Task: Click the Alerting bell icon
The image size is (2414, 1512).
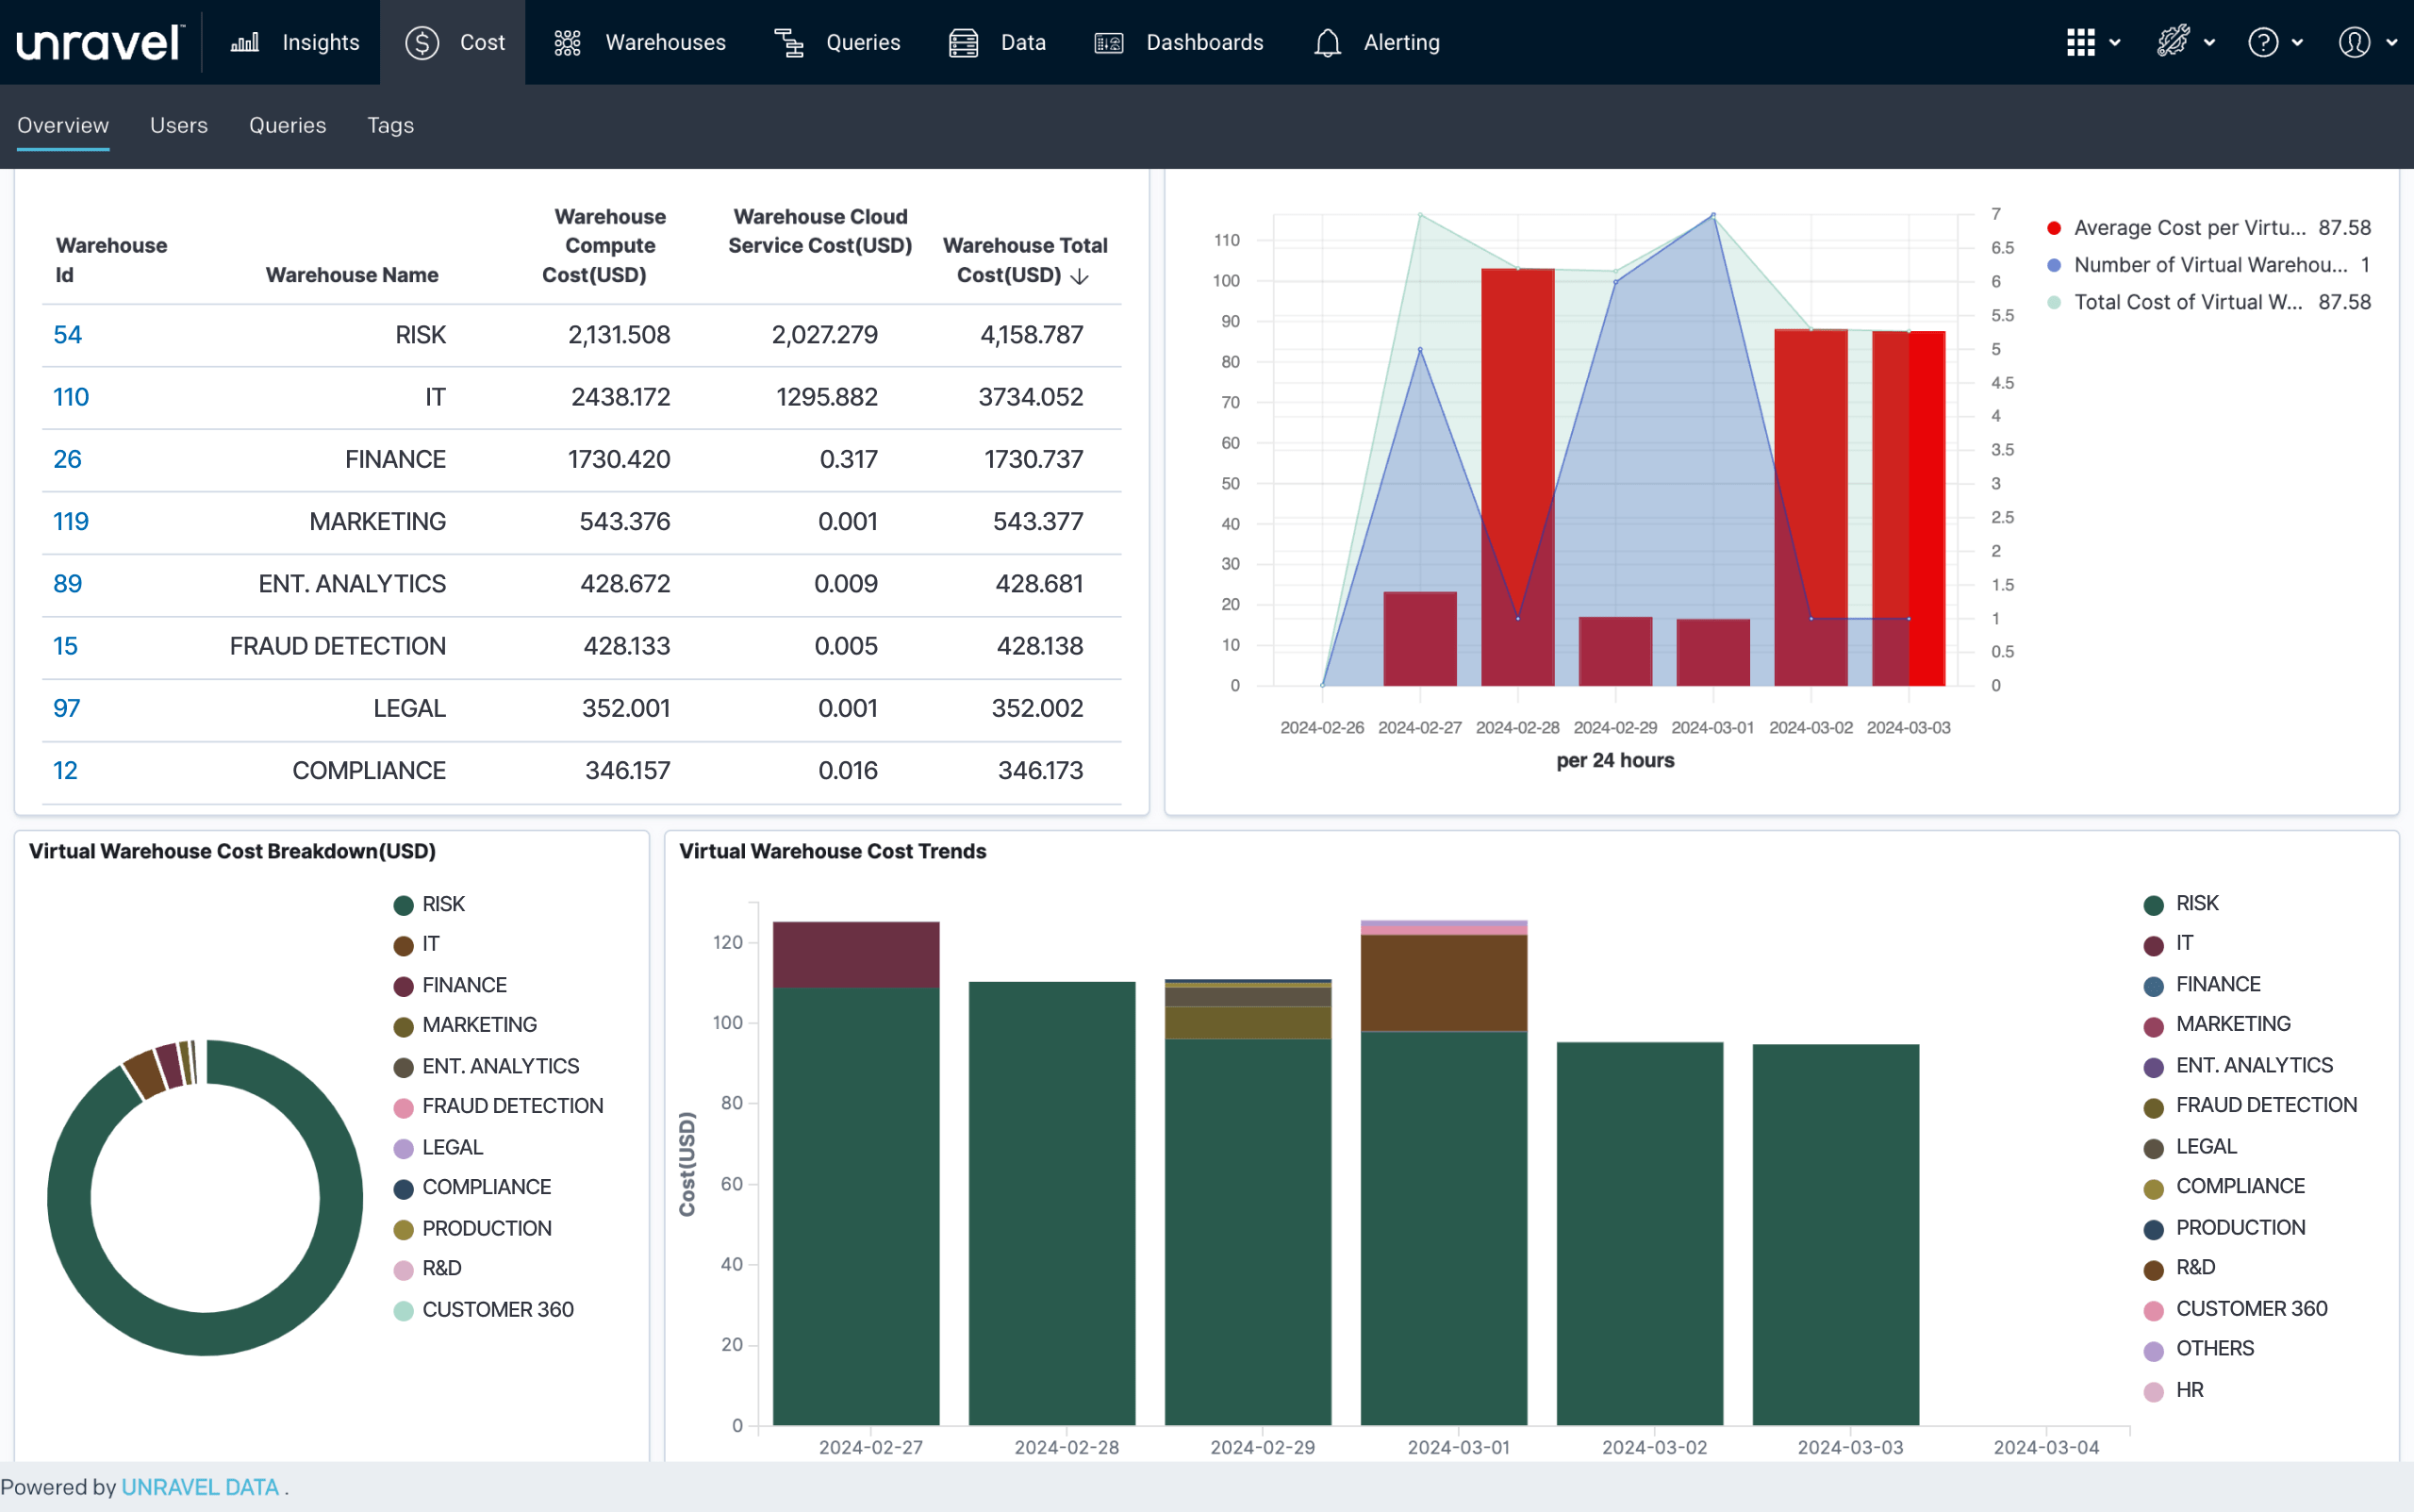Action: (x=1327, y=42)
